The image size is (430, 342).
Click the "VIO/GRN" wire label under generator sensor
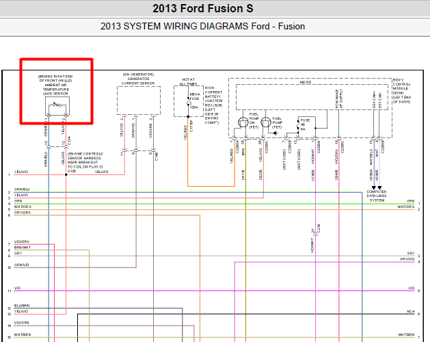[150, 131]
